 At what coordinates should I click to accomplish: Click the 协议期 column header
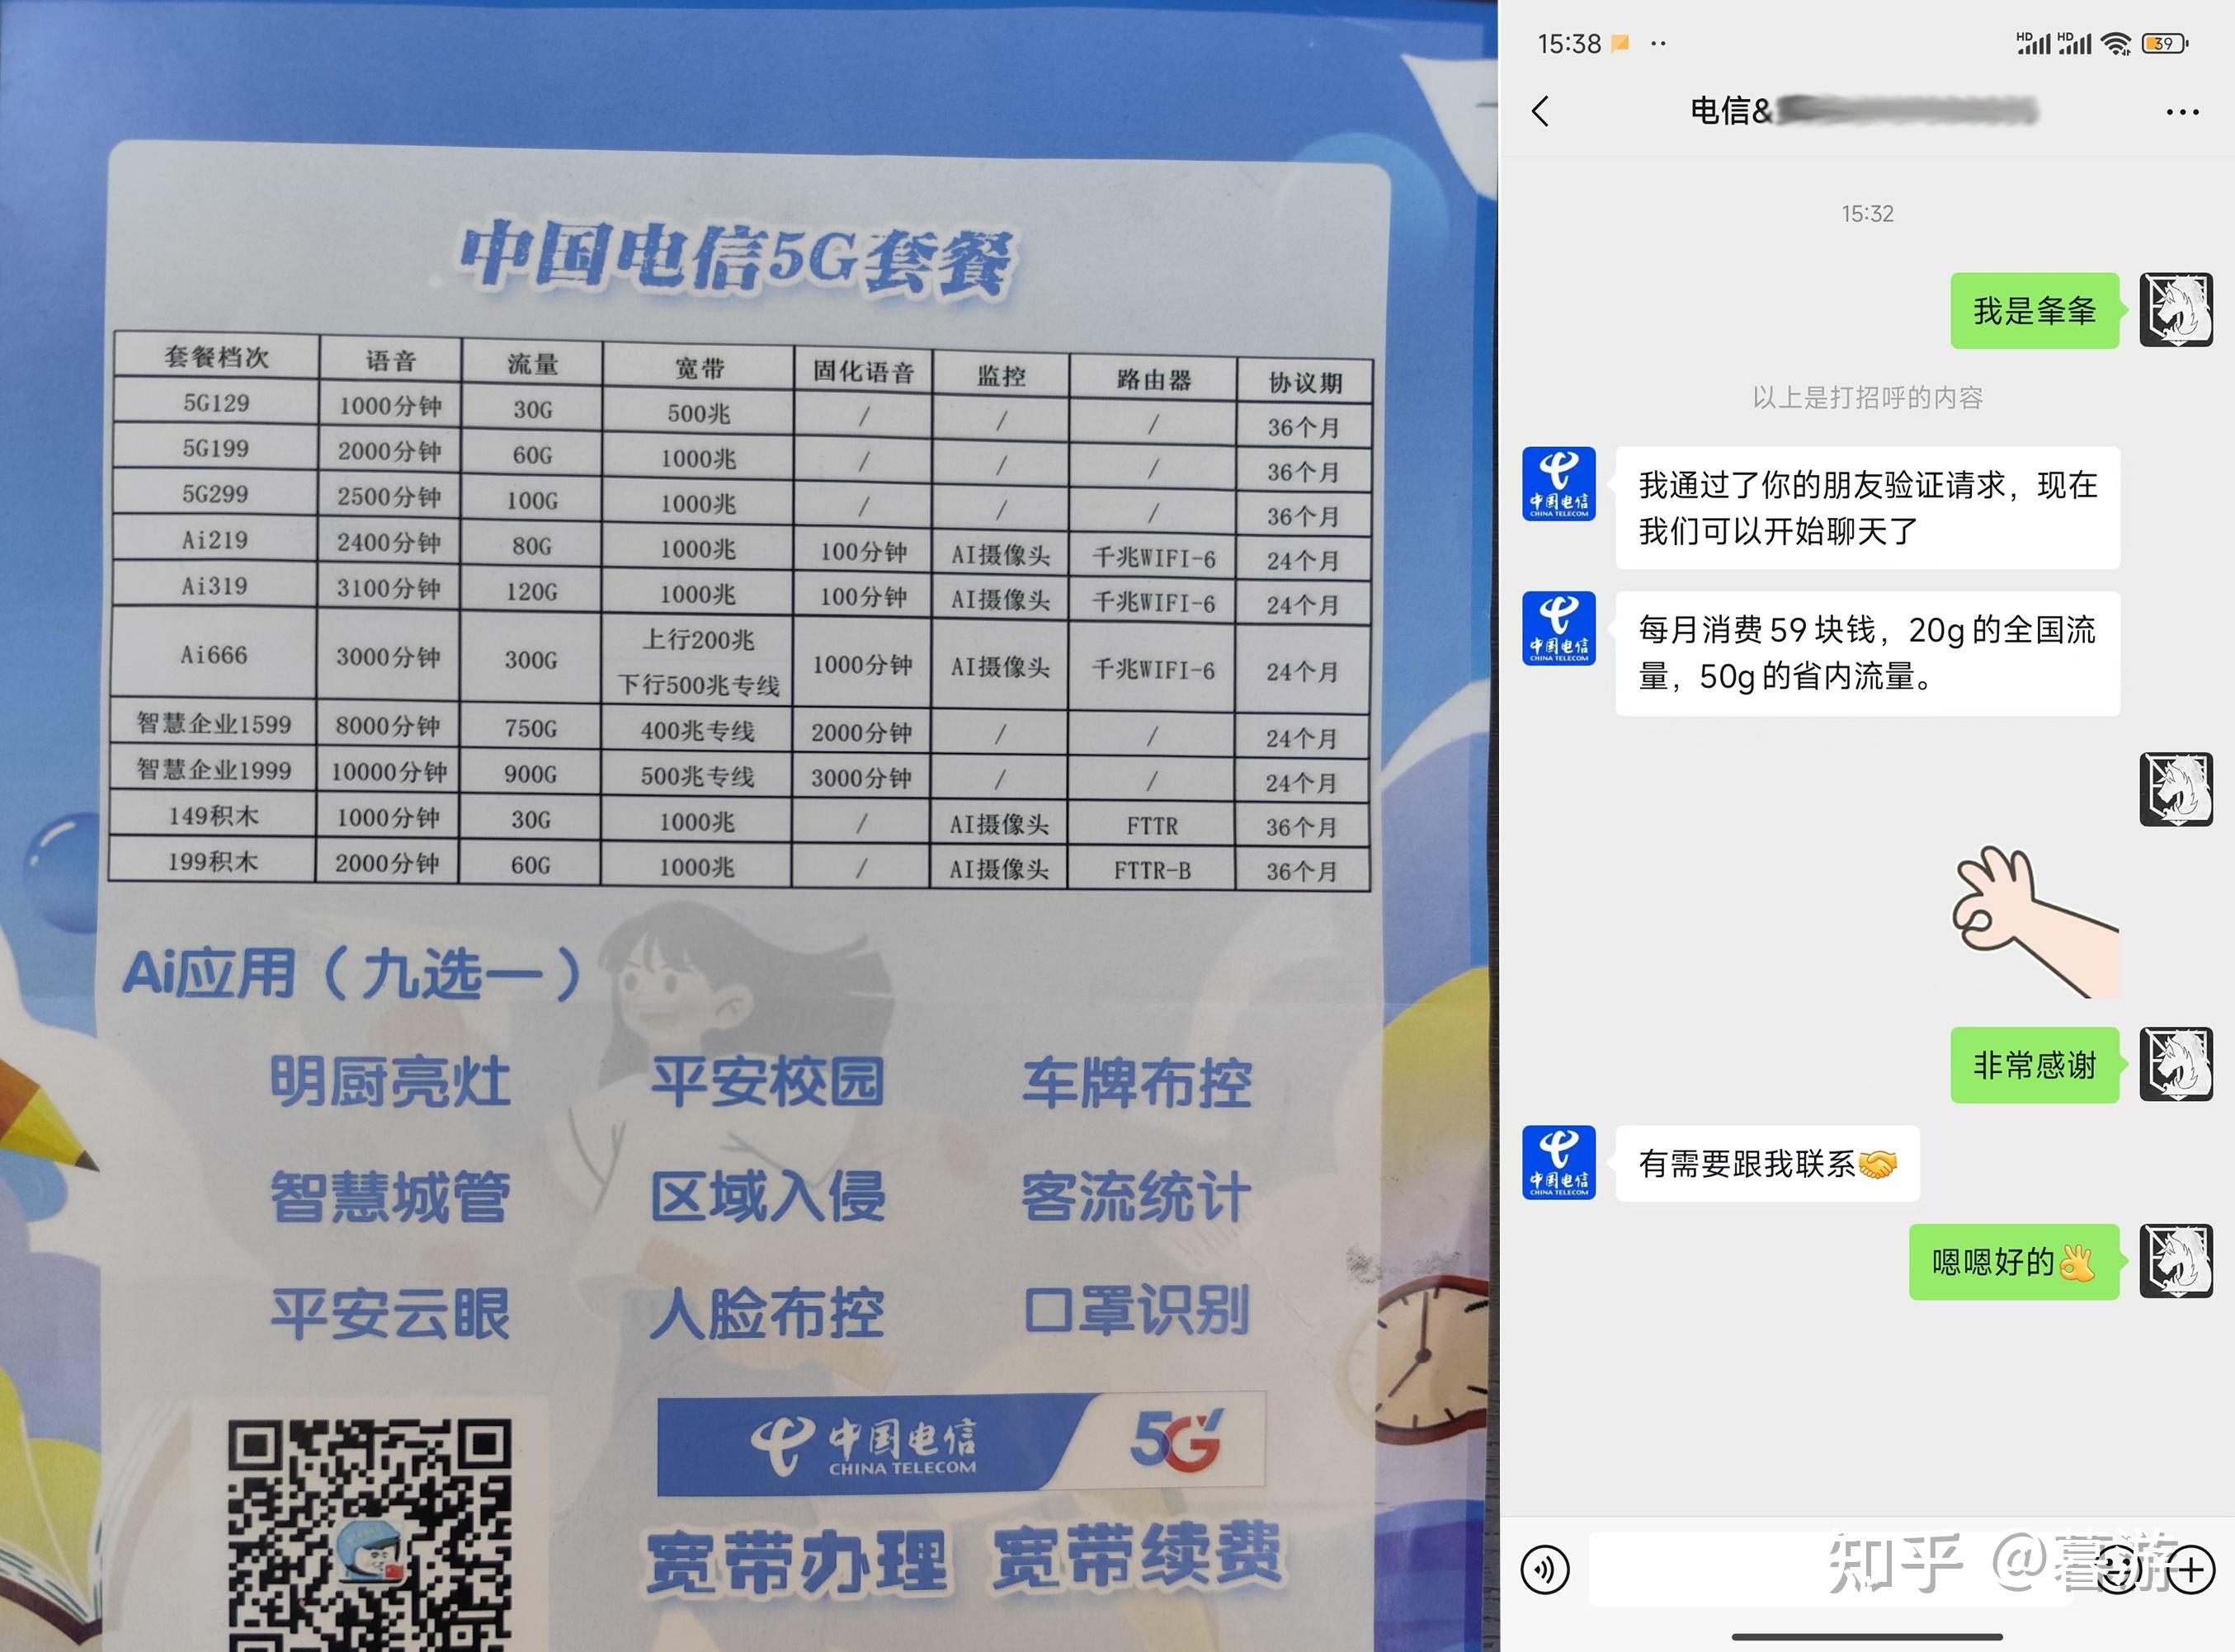(1304, 382)
